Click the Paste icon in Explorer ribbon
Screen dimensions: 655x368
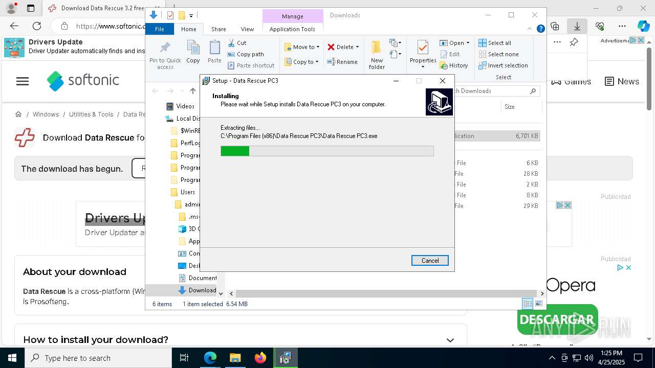(x=214, y=52)
